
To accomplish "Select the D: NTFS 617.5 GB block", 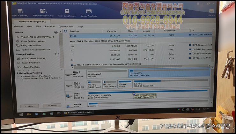I will [169, 73].
